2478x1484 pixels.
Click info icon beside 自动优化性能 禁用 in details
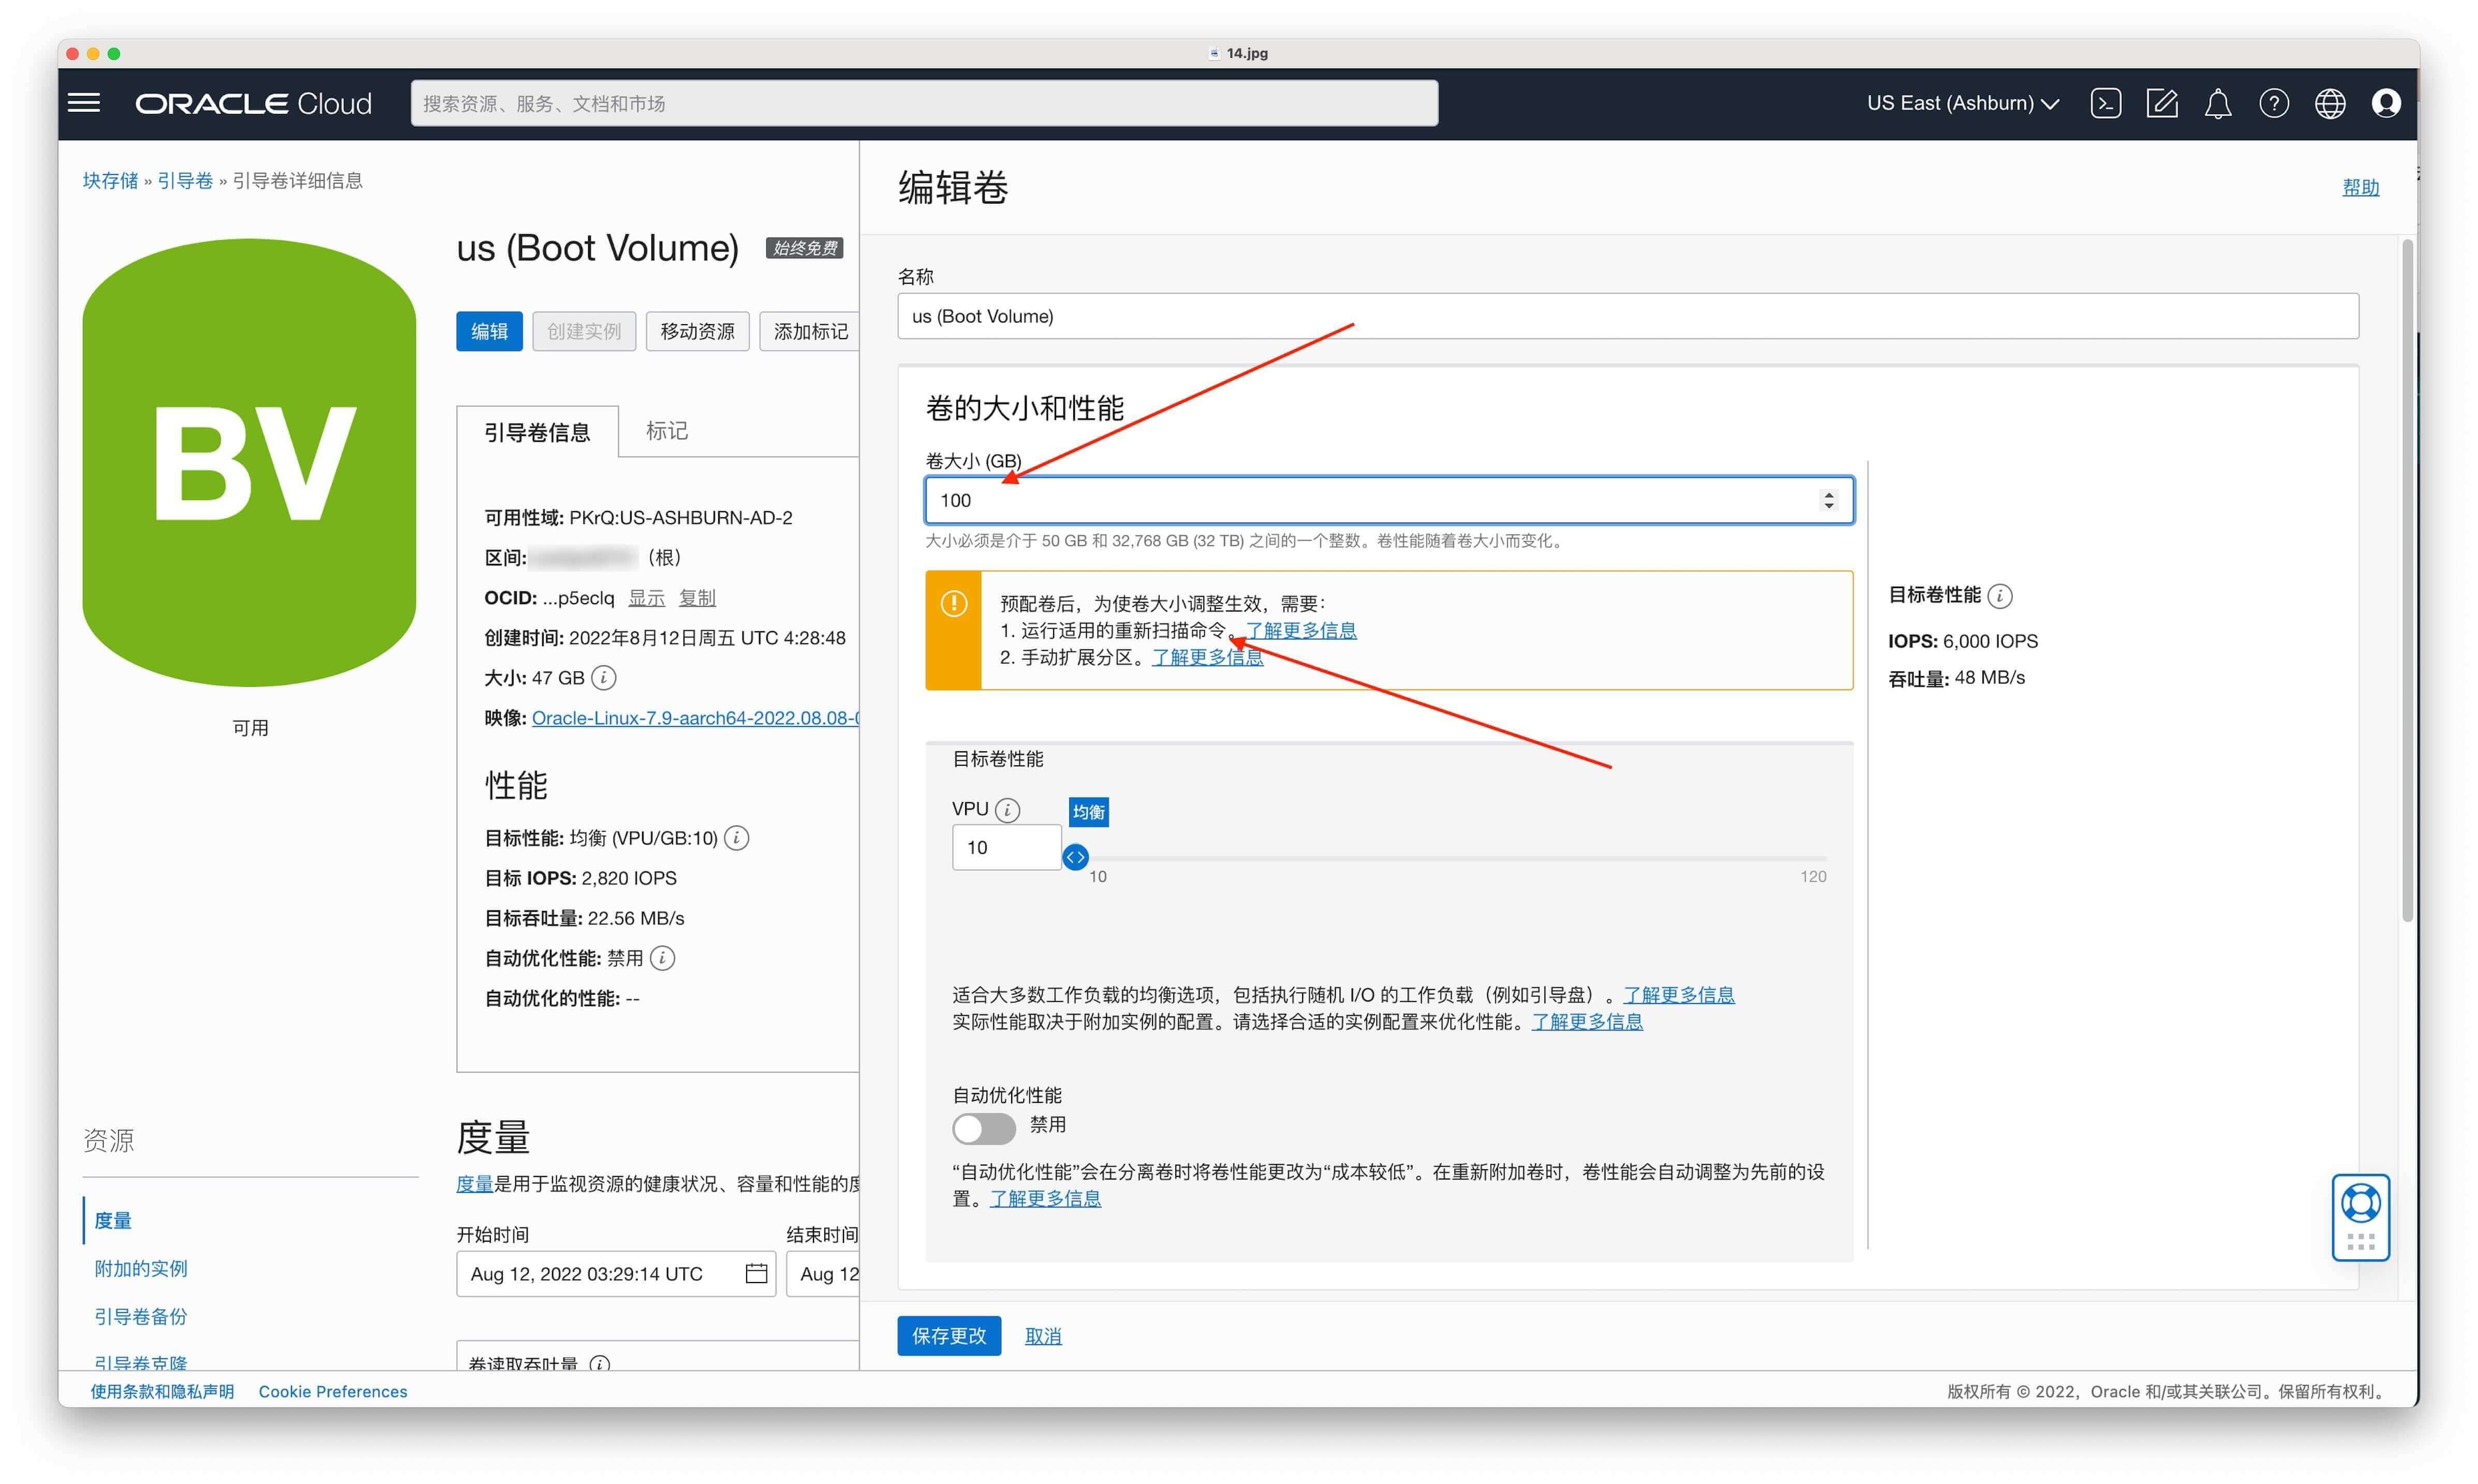[663, 958]
